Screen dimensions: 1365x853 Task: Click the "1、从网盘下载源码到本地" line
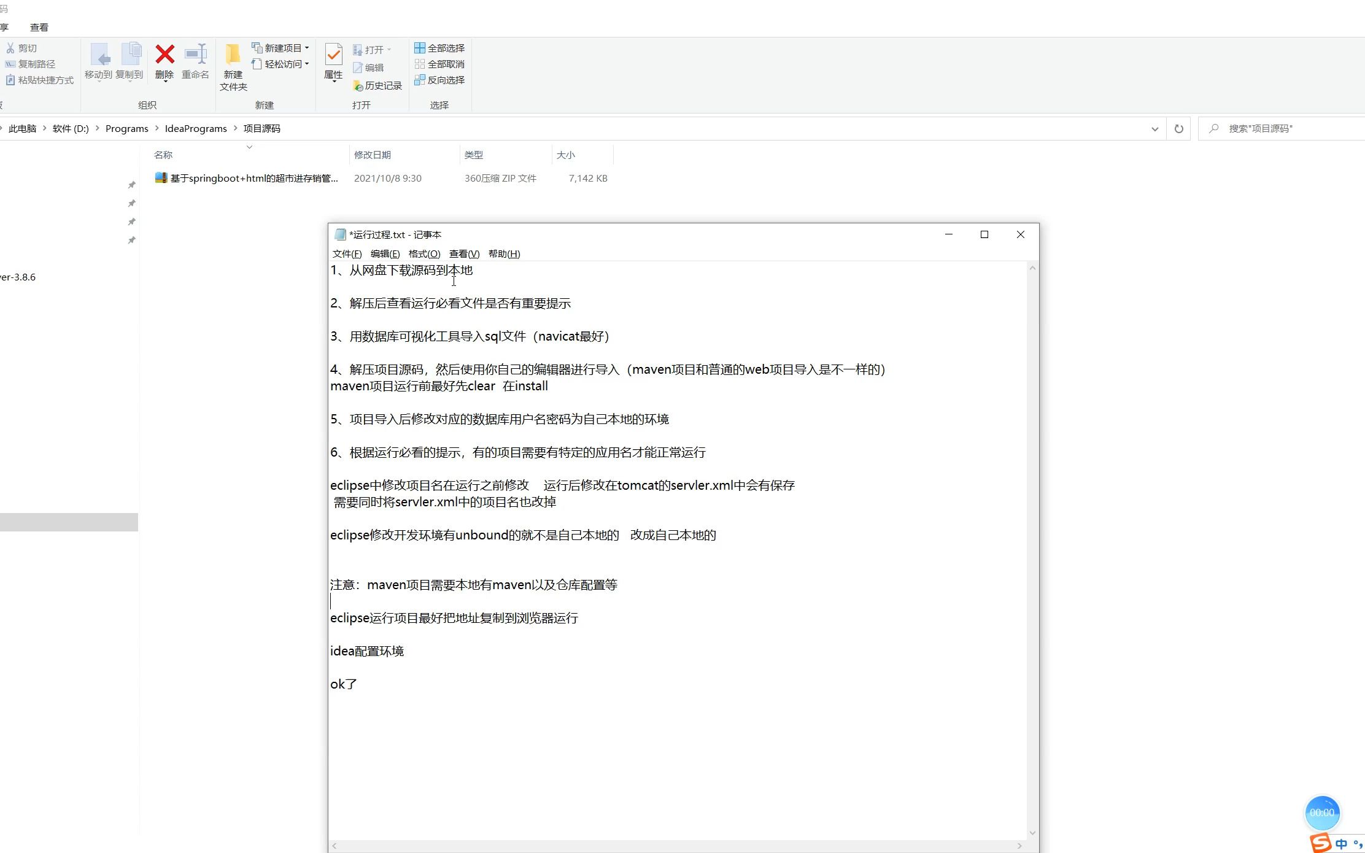pyautogui.click(x=401, y=270)
